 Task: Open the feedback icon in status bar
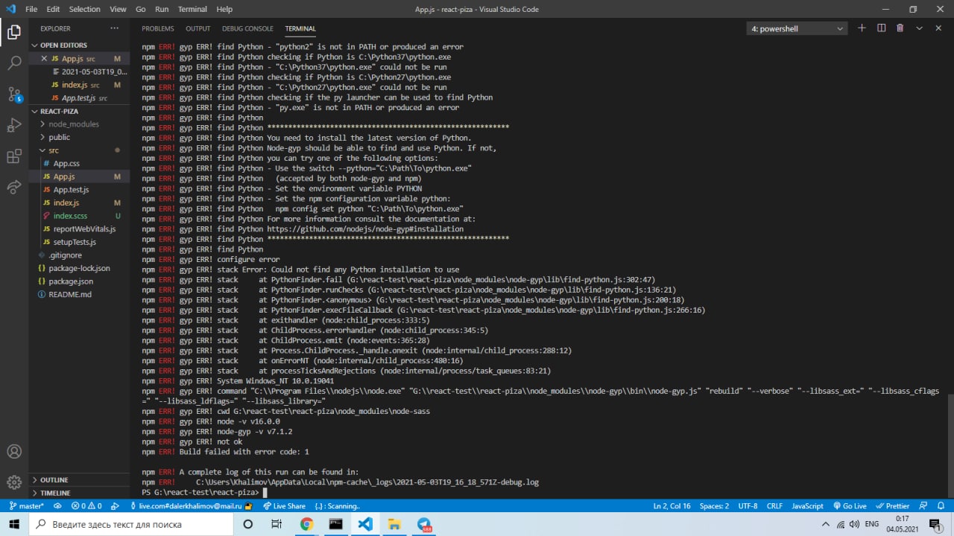(x=923, y=505)
